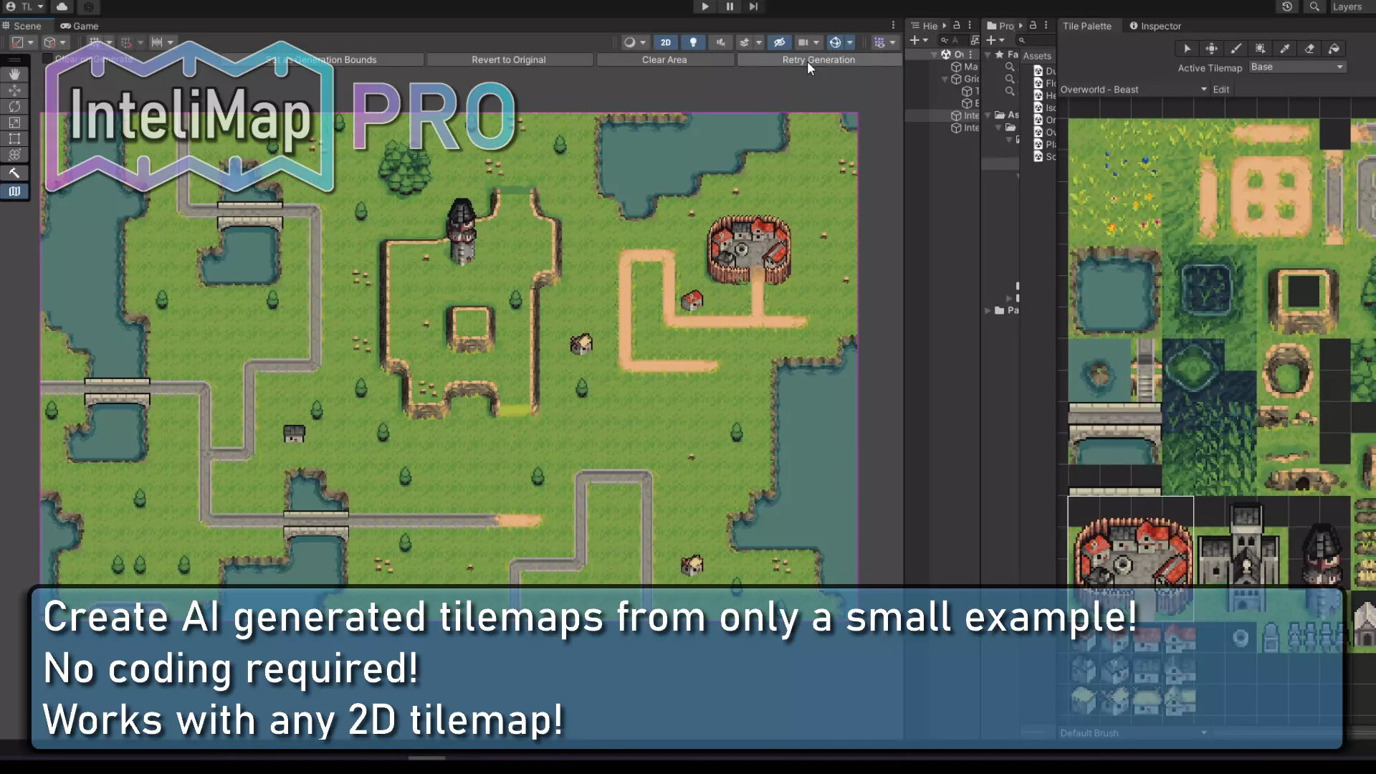Open the gizmos dropdown arrow
Screen dimensions: 1376x774
(x=850, y=42)
